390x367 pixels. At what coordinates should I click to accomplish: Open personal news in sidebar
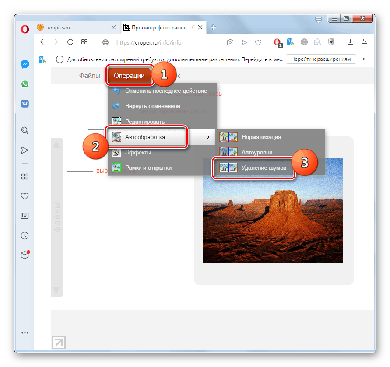[x=25, y=216]
